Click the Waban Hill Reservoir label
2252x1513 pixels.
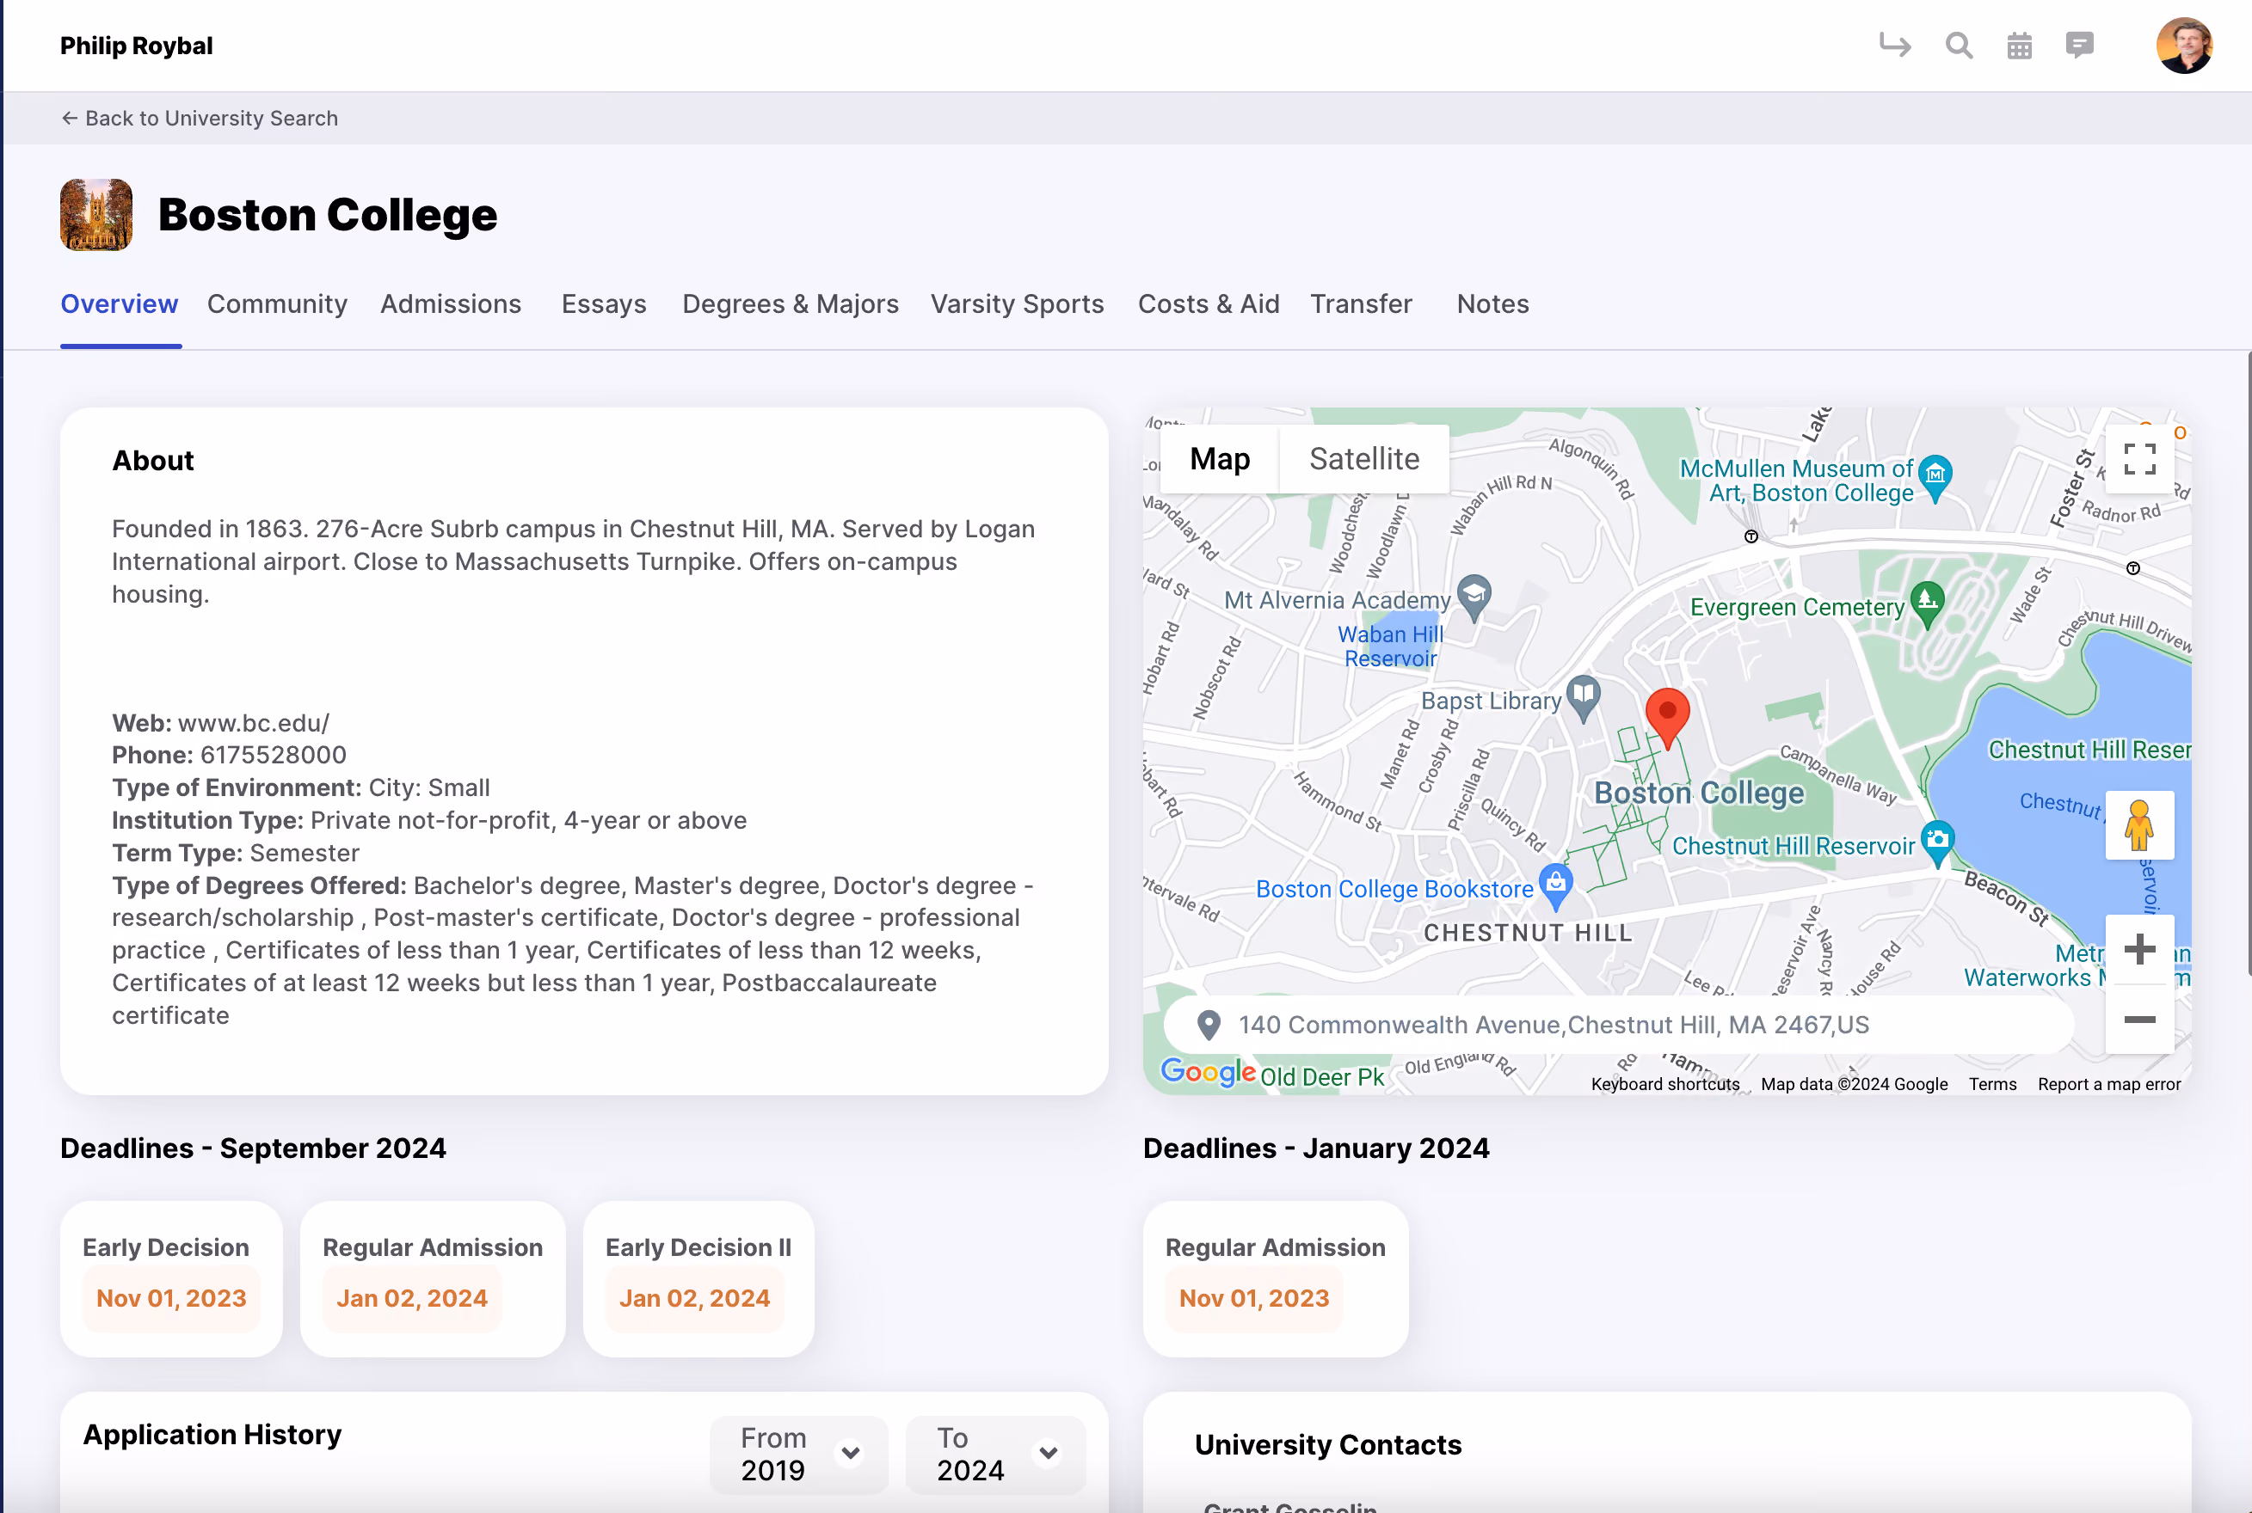(1390, 646)
